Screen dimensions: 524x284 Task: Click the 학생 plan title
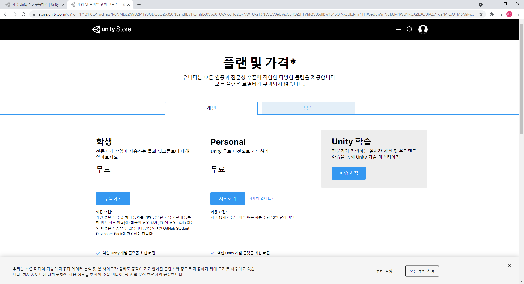[x=104, y=141]
